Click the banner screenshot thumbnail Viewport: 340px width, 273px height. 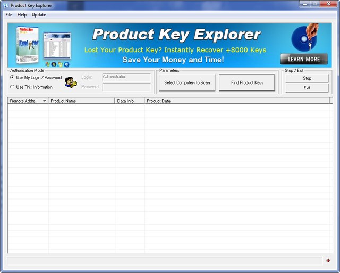tap(57, 46)
